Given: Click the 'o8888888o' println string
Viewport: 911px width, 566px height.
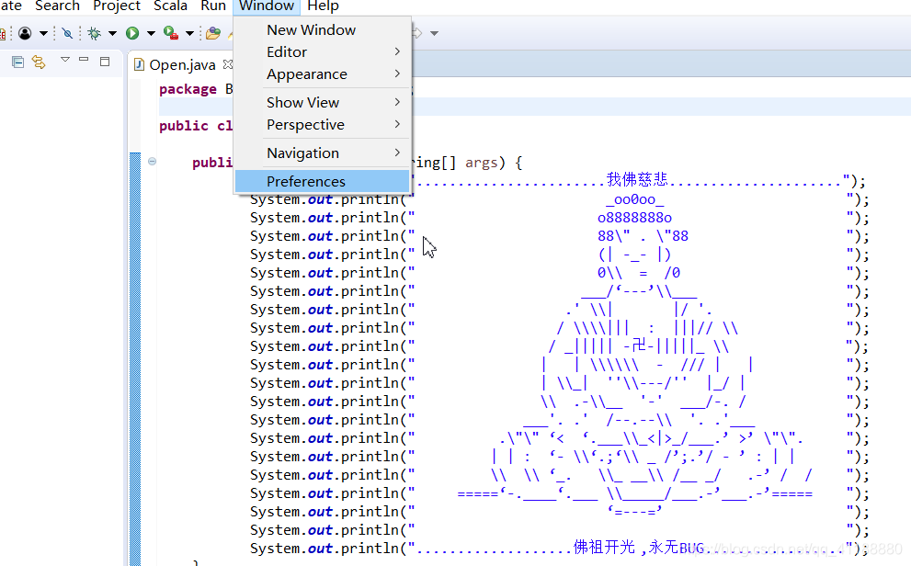Looking at the screenshot, I should (x=634, y=219).
